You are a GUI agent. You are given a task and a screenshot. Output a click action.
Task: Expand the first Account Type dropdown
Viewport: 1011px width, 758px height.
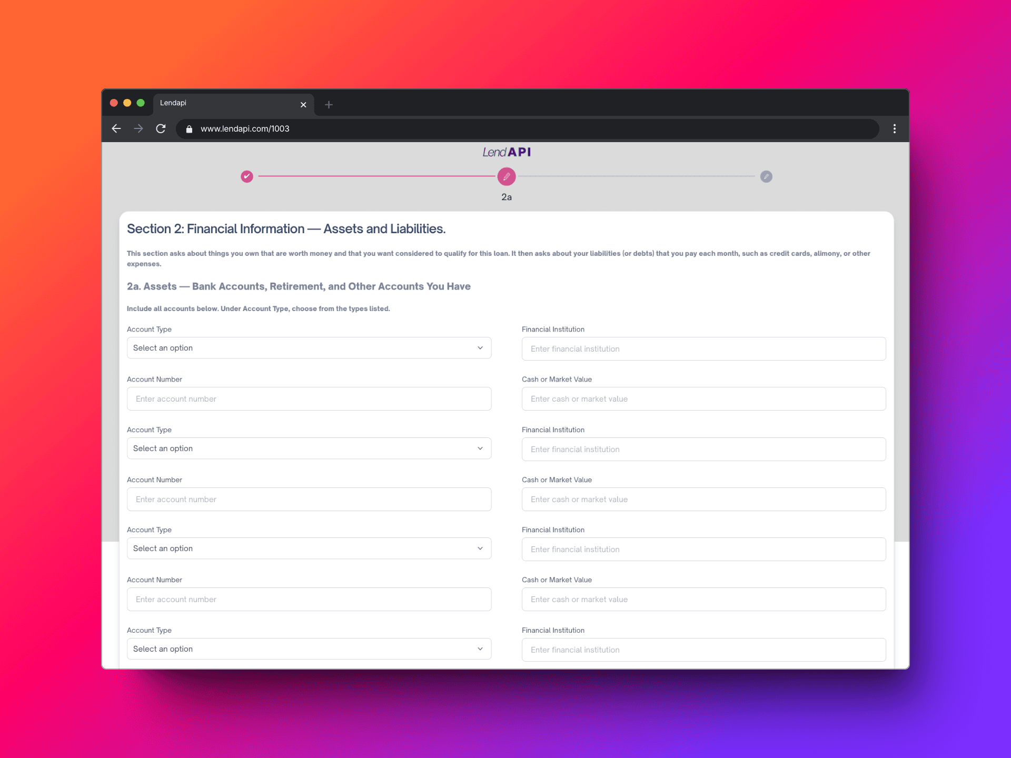coord(310,348)
